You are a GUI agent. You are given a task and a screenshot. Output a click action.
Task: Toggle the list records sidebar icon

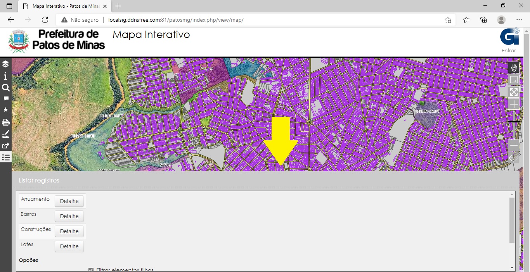[5, 157]
